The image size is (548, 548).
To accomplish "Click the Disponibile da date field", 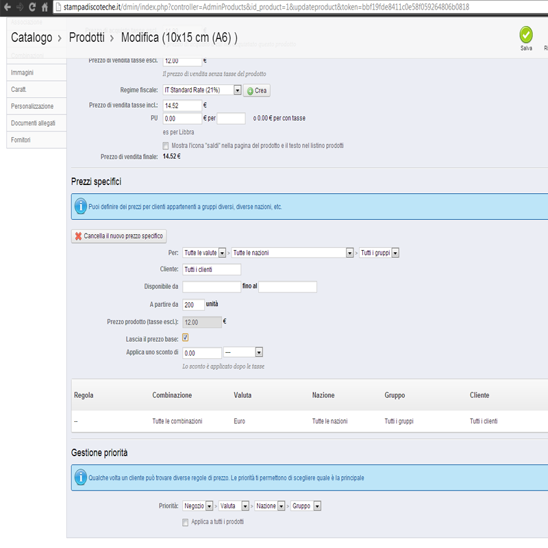I will point(212,286).
